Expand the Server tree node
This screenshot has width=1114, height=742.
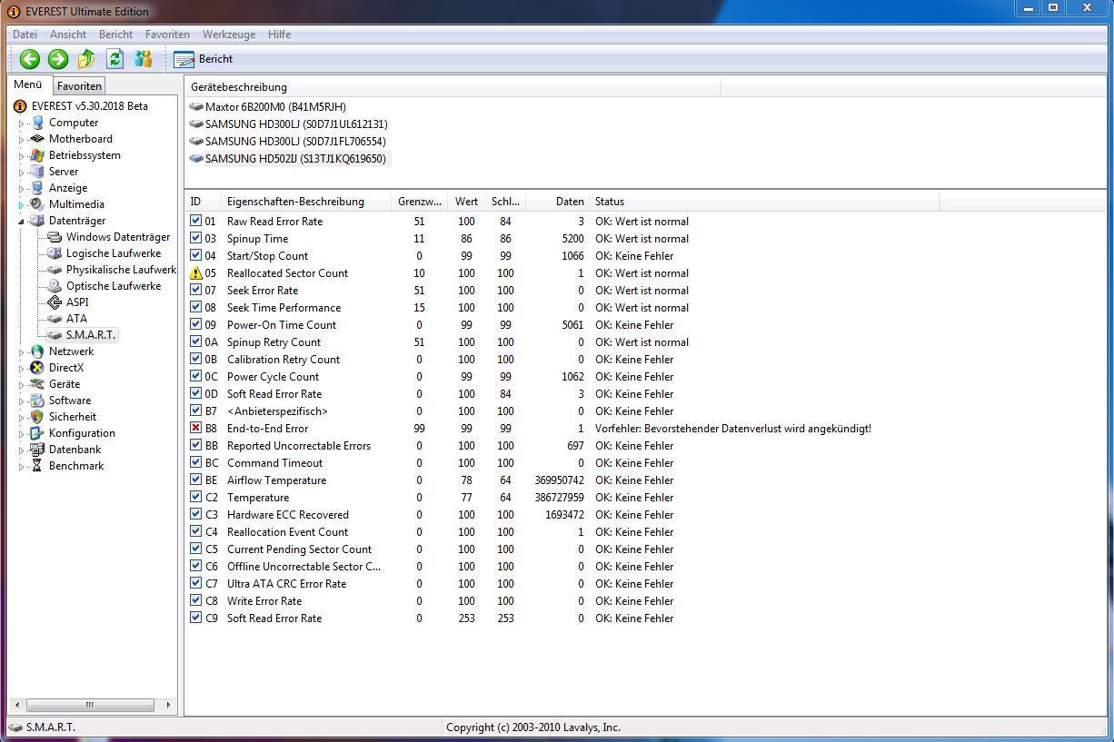click(x=21, y=173)
